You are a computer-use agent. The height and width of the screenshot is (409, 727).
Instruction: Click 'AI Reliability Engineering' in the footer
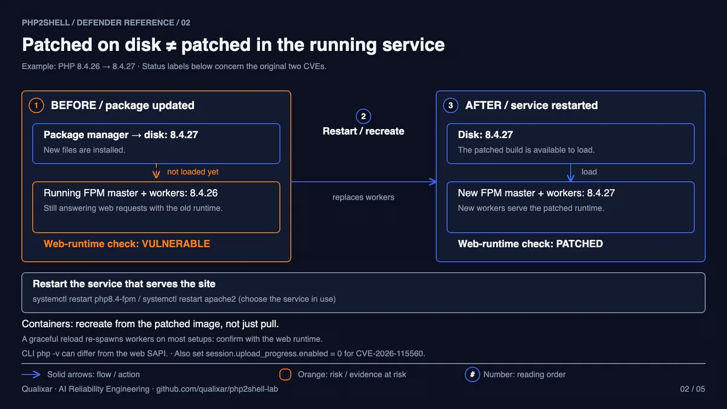[105, 389]
